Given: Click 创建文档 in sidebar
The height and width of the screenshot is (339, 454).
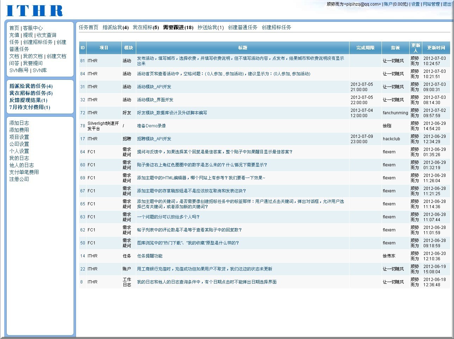Looking at the screenshot, I should 56,56.
